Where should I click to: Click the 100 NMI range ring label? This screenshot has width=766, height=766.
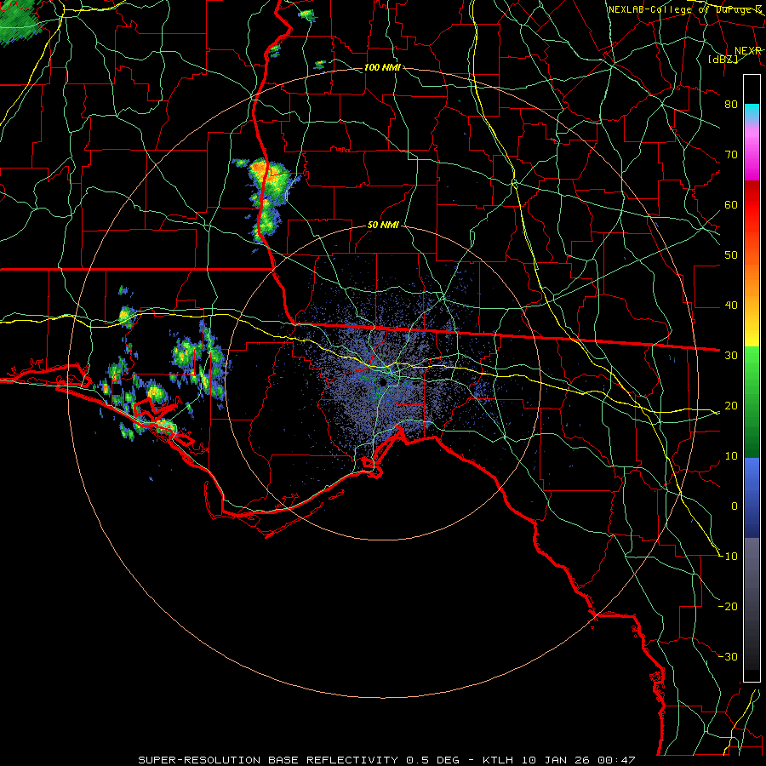click(x=382, y=67)
